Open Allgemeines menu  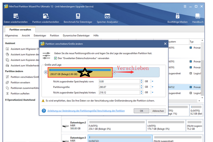pos(12,36)
